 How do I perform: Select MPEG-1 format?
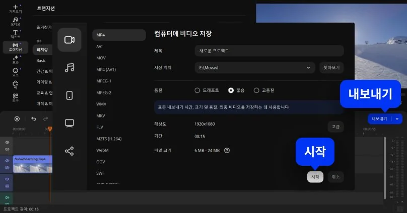click(x=104, y=81)
